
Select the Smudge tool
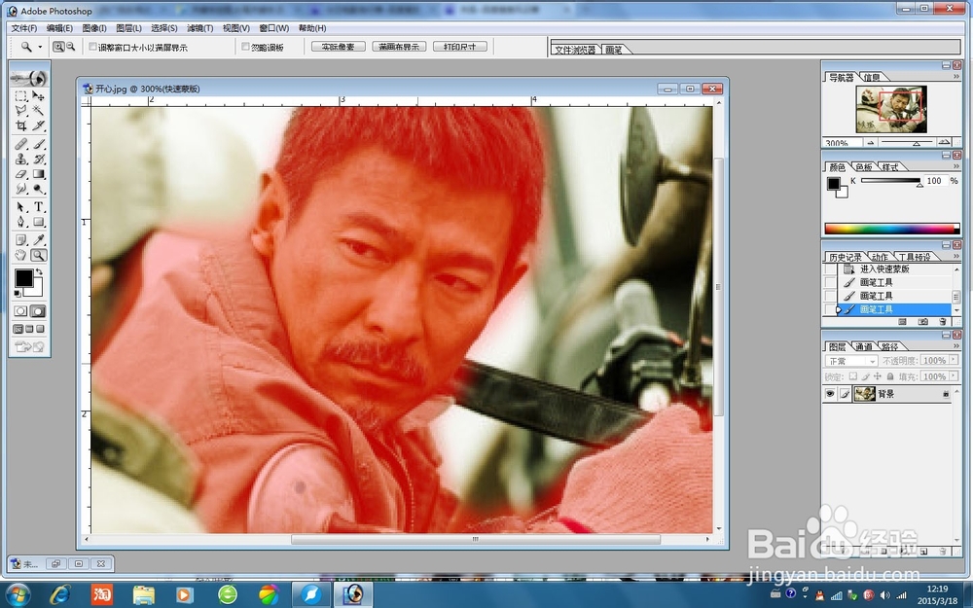tap(21, 190)
